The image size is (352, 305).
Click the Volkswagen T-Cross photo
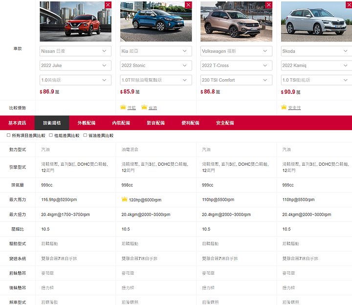click(x=236, y=22)
